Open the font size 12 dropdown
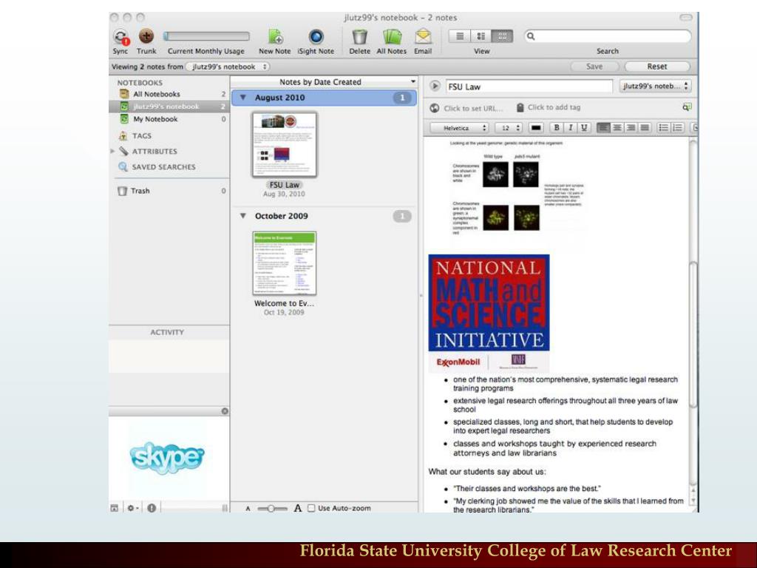 coord(509,128)
